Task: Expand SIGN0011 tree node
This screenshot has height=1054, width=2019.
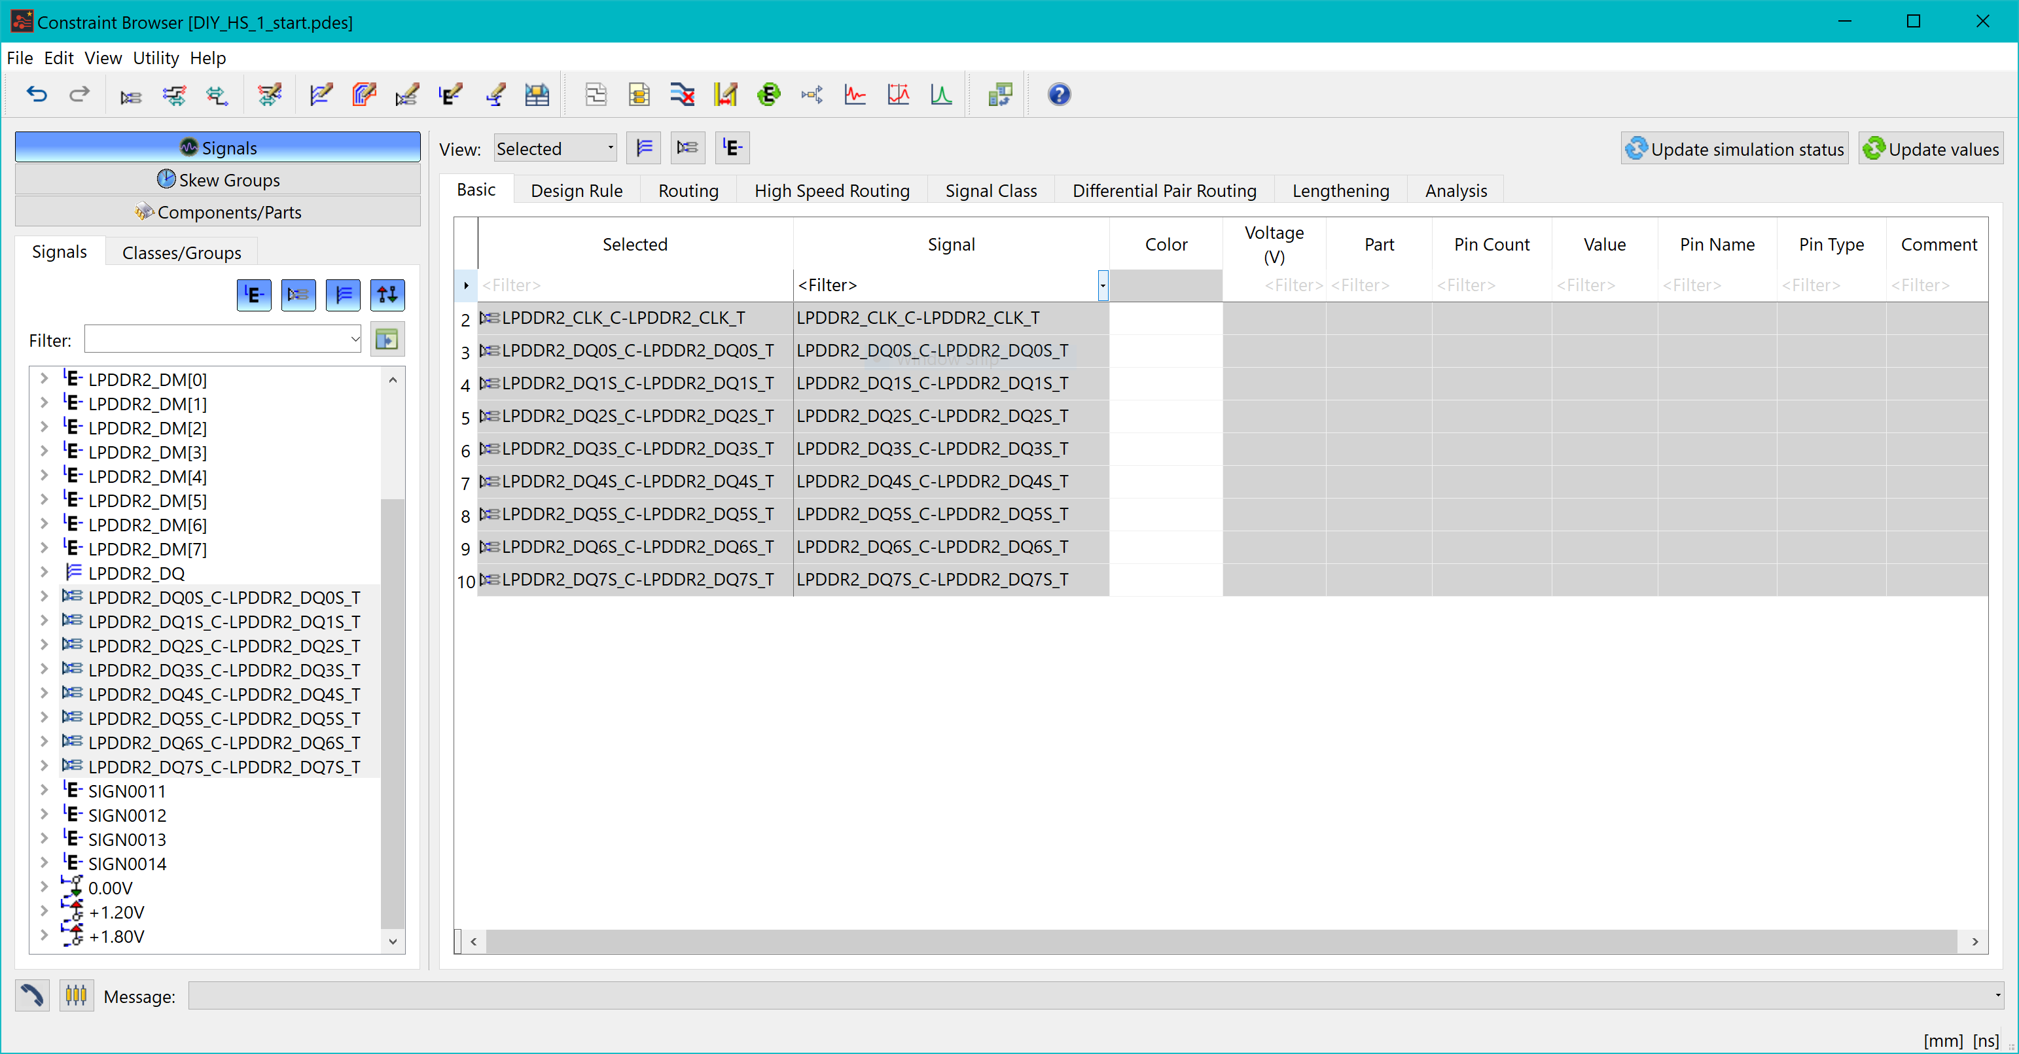Action: click(44, 790)
